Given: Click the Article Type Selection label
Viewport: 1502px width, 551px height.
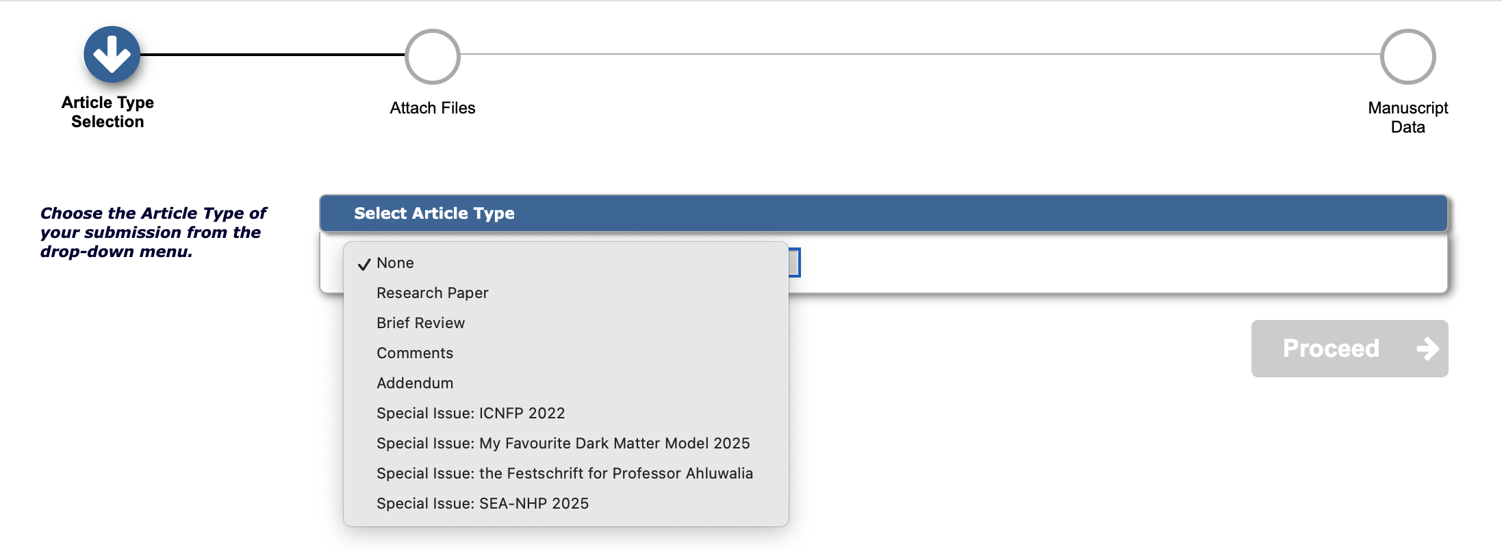Looking at the screenshot, I should [x=107, y=112].
